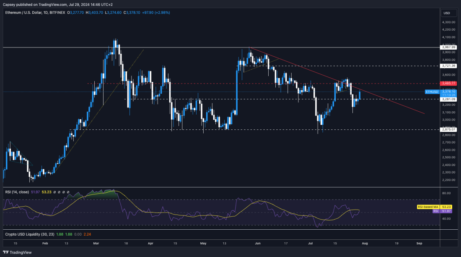Click the 4,300.00 value on the price axis
Screen dimensions: 461x257
tap(448, 22)
